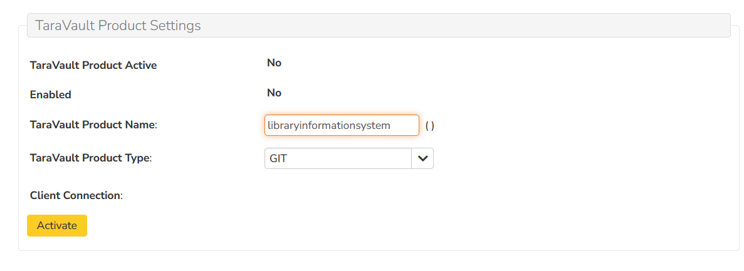The height and width of the screenshot is (271, 744).
Task: Click the TaraVault Product Settings header title
Action: point(118,26)
